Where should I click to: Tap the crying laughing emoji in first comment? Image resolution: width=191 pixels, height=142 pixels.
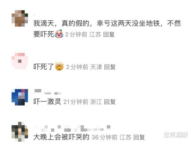(59, 34)
